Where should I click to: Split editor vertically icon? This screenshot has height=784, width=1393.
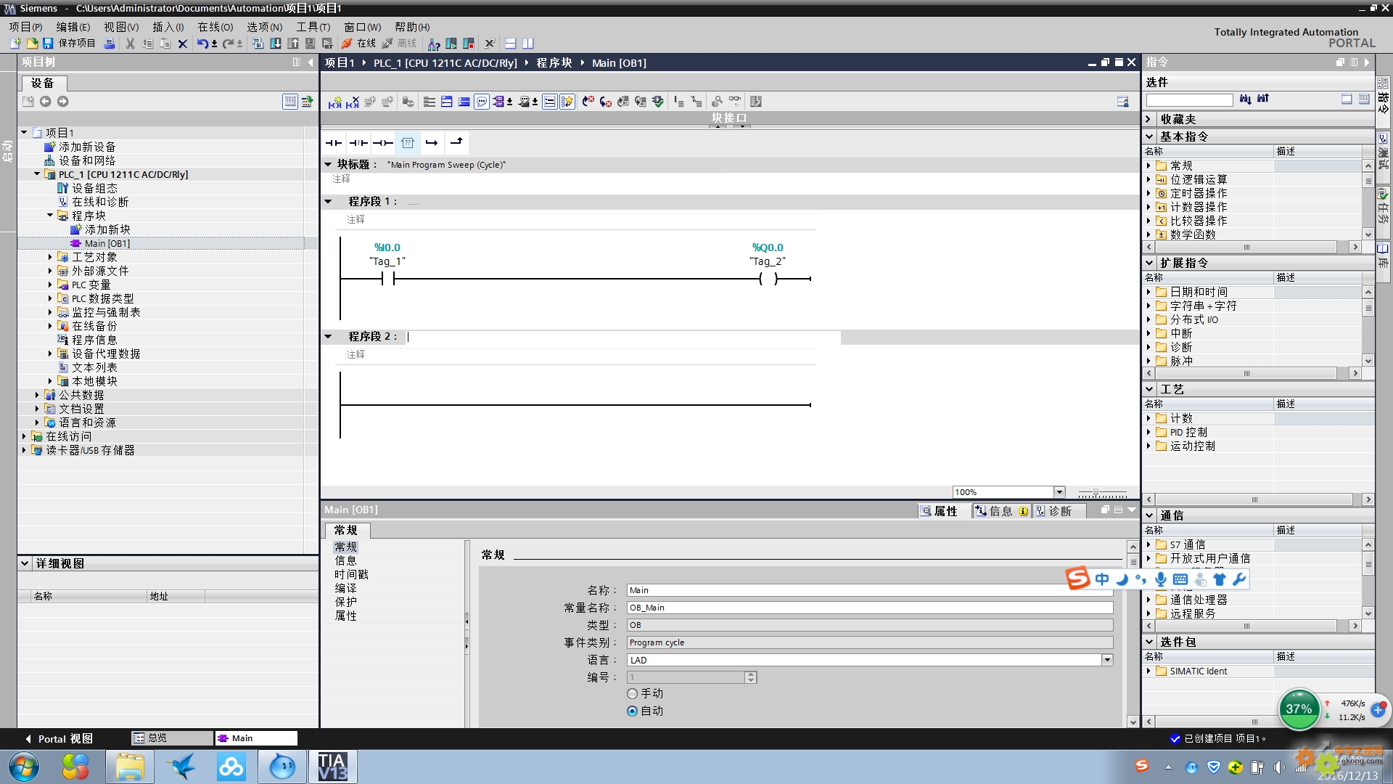pos(528,44)
